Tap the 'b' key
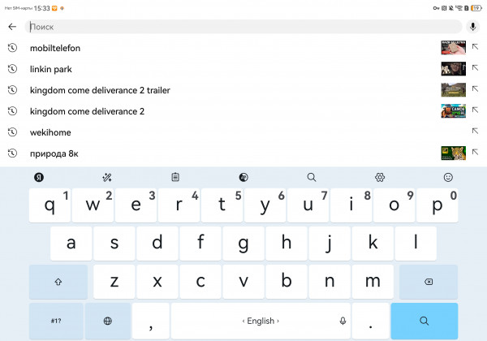 [x=287, y=282]
